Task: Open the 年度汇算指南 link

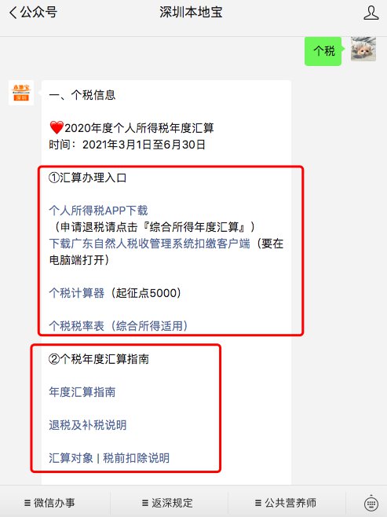Action: tap(82, 392)
